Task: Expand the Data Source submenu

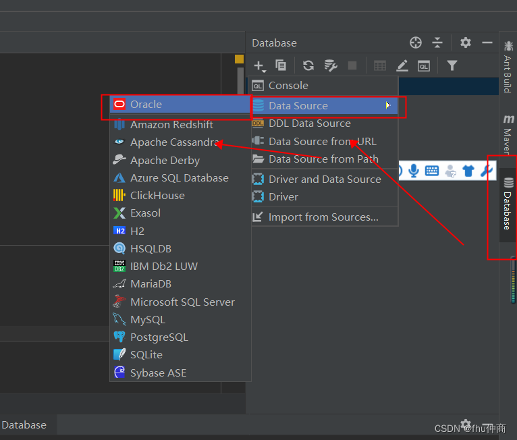Action: [x=325, y=106]
